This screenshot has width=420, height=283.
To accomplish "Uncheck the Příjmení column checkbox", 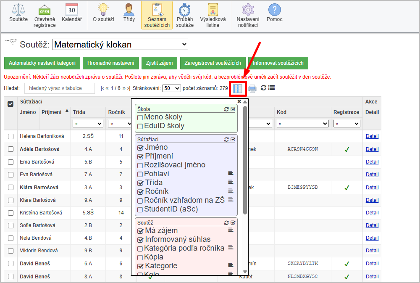I will (140, 156).
